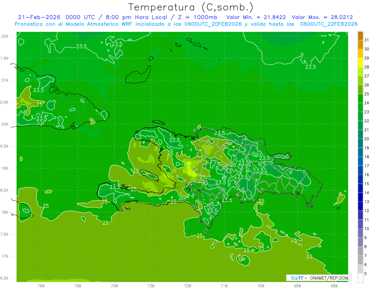
Task: Click the '22N' latitude axis label
Action: coord(5,36)
